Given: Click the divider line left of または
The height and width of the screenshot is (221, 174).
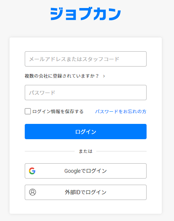Looking at the screenshot, I should 49,151.
